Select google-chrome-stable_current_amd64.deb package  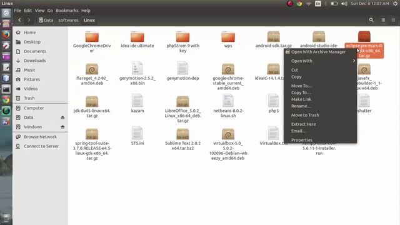(x=228, y=69)
